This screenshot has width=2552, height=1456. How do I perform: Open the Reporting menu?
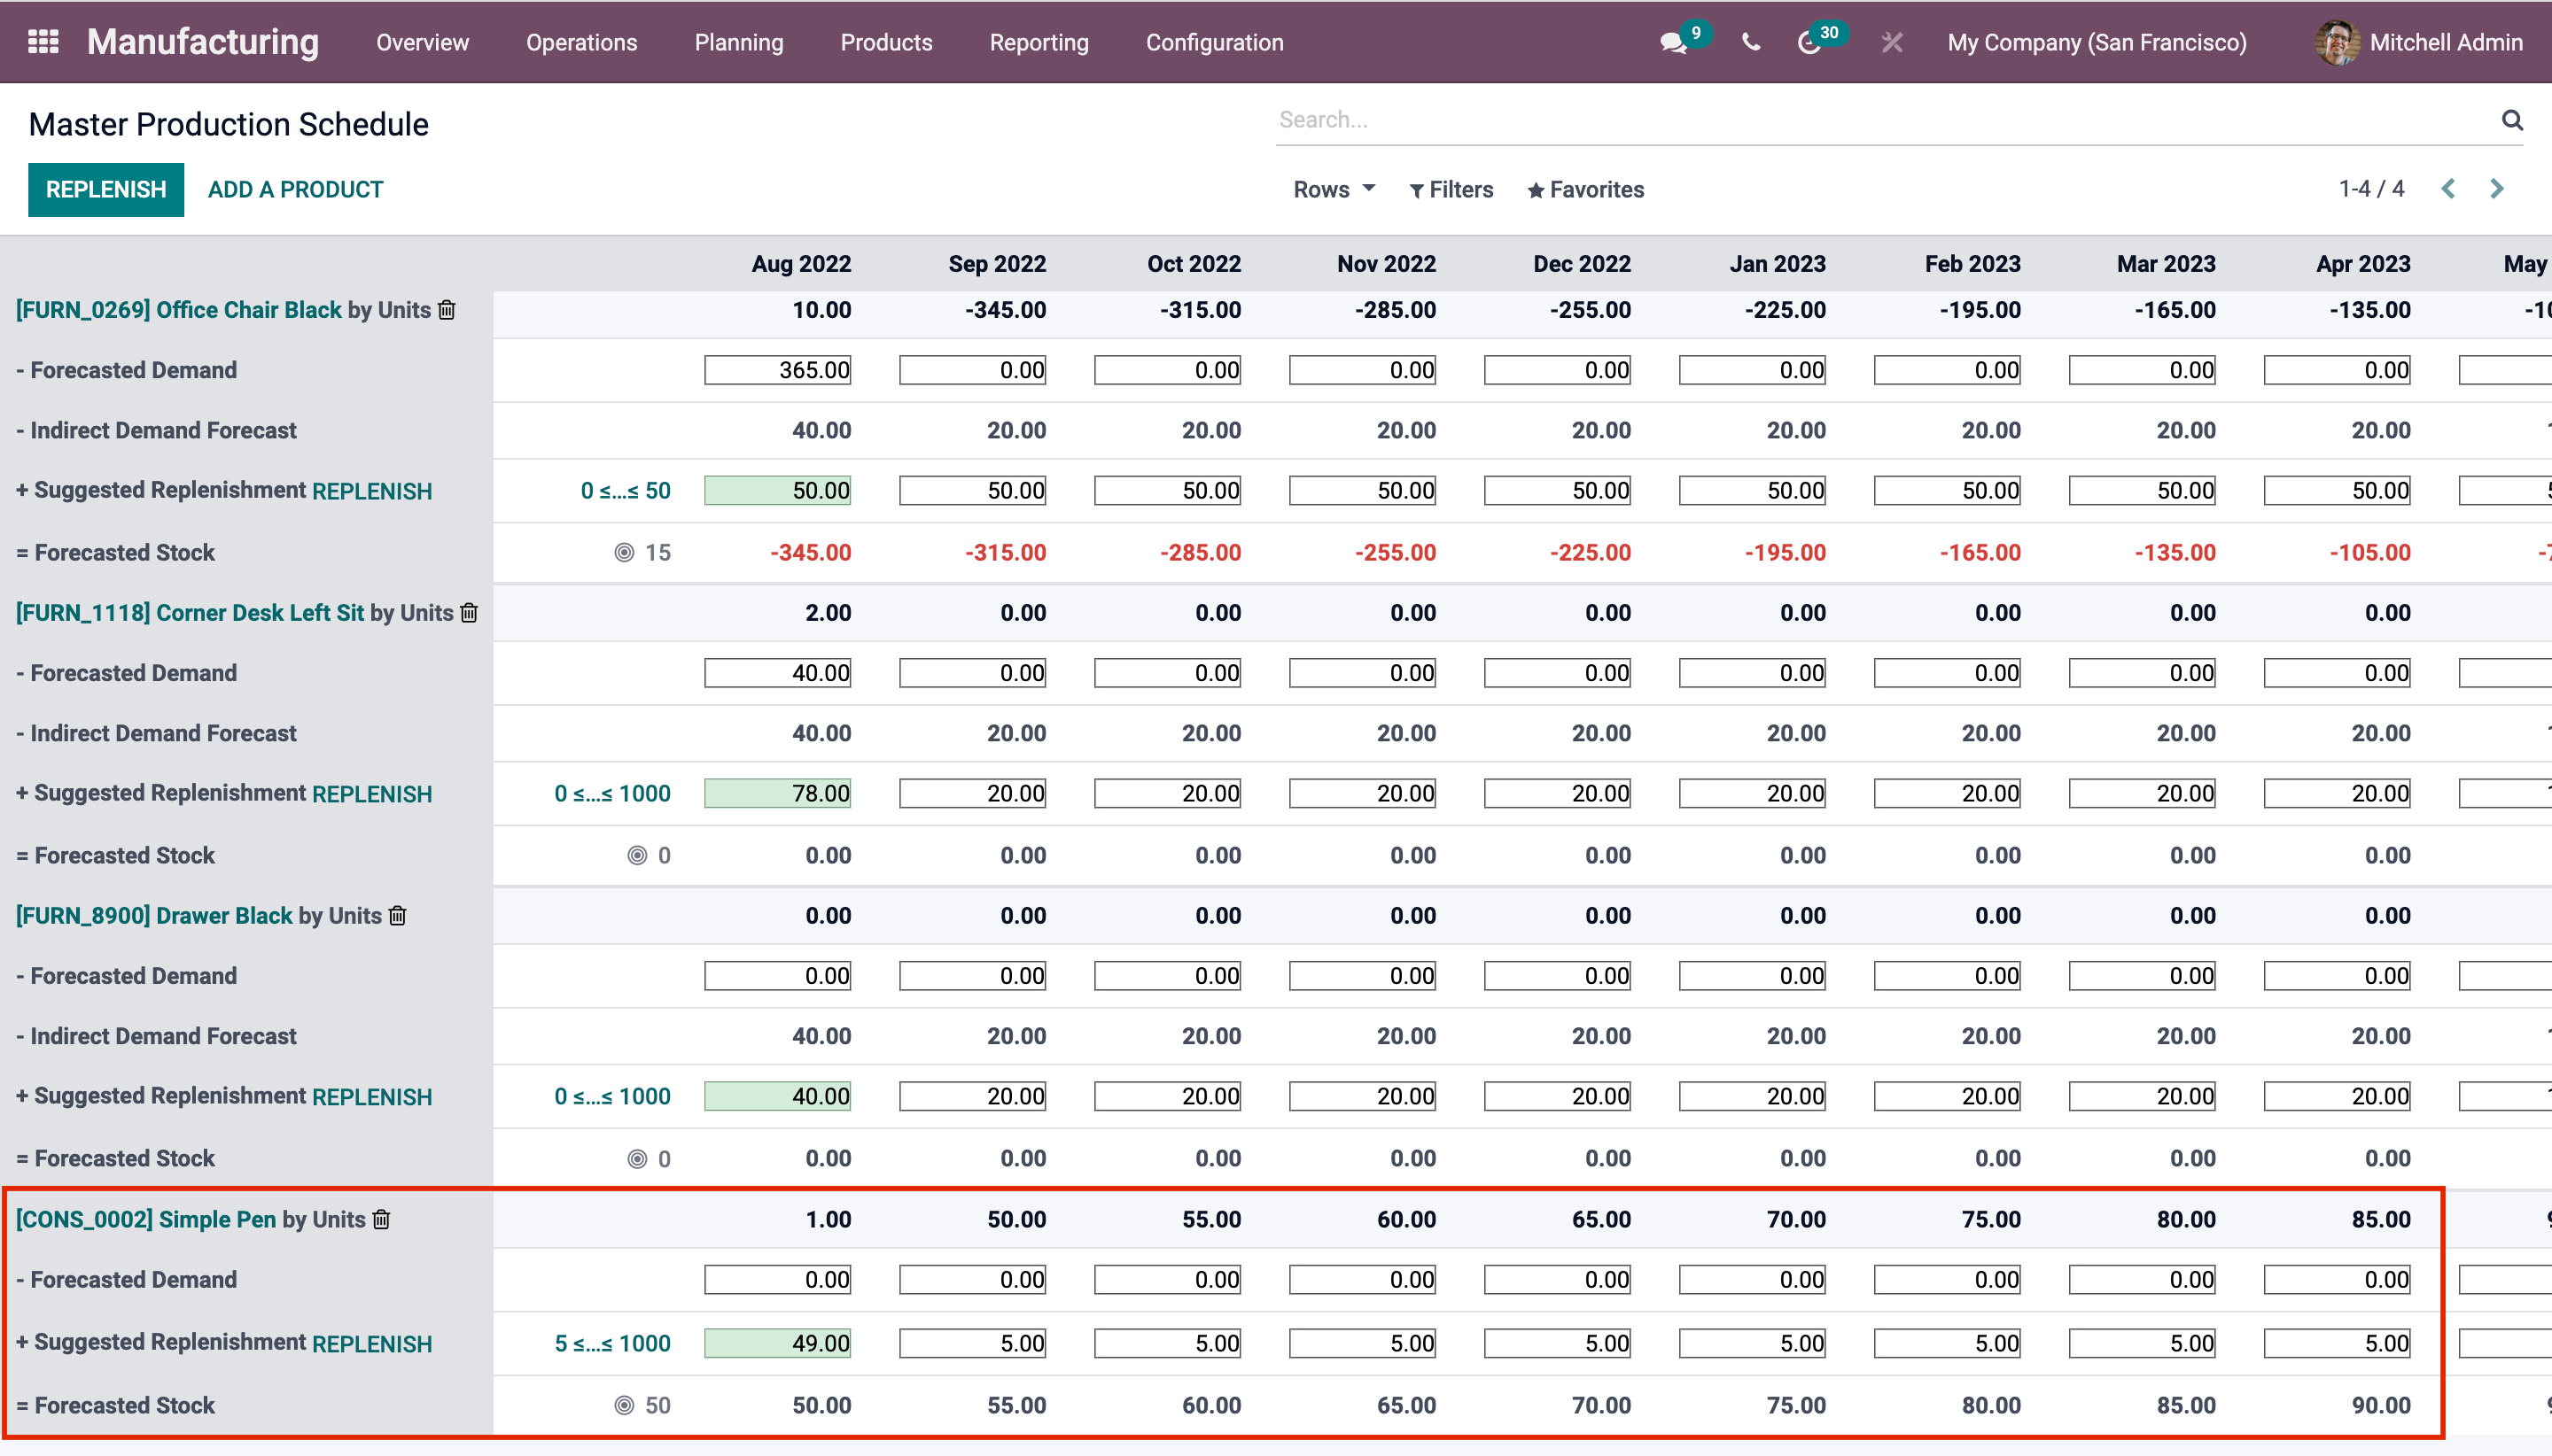tap(1039, 43)
